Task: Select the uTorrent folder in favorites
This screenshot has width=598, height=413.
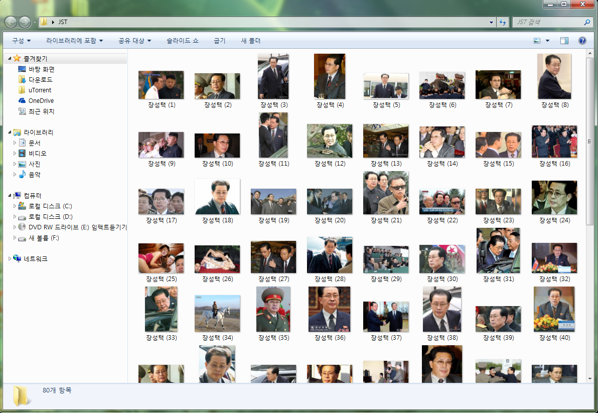Action: [x=40, y=90]
